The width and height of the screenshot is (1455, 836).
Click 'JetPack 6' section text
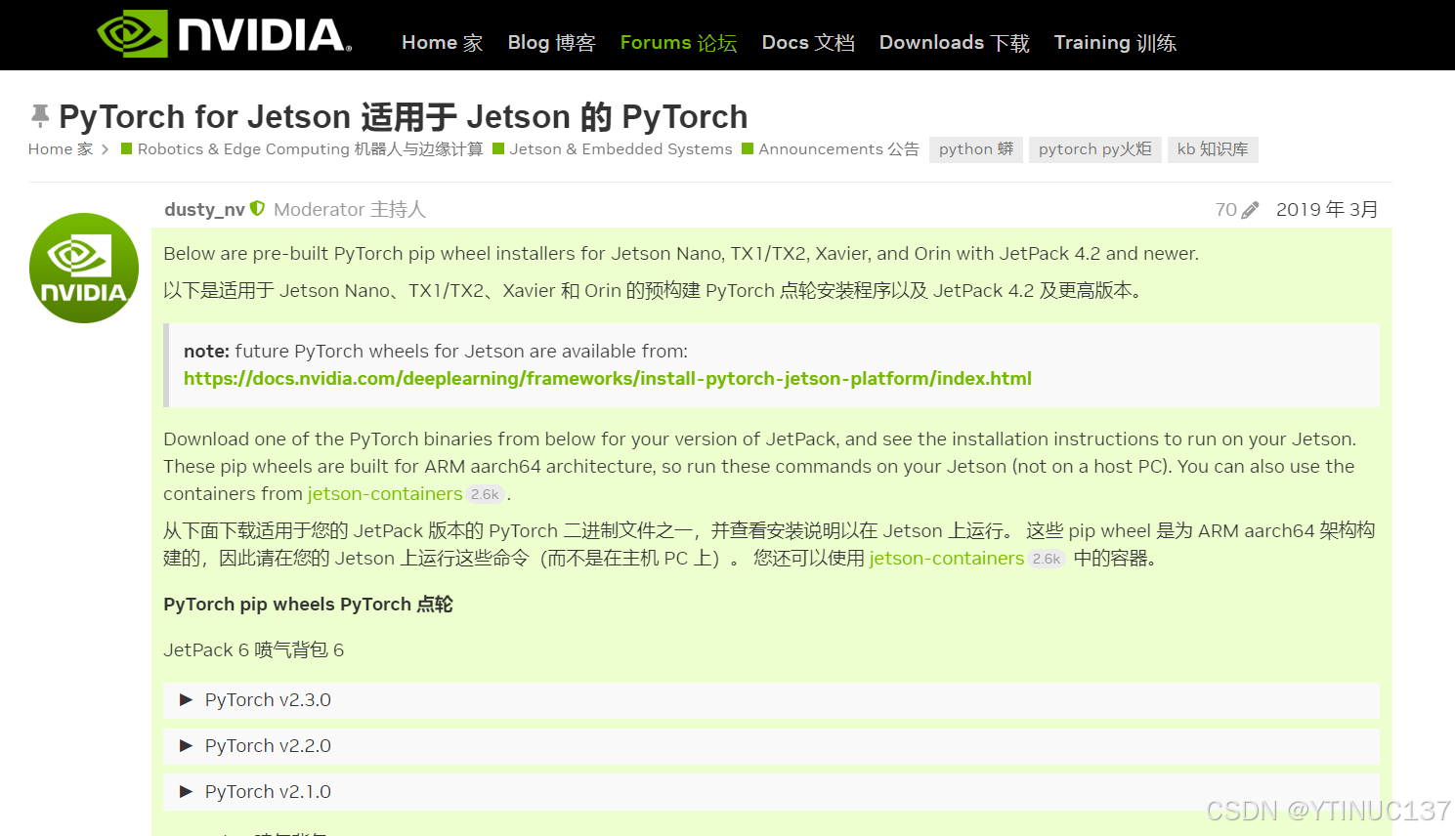[x=253, y=650]
